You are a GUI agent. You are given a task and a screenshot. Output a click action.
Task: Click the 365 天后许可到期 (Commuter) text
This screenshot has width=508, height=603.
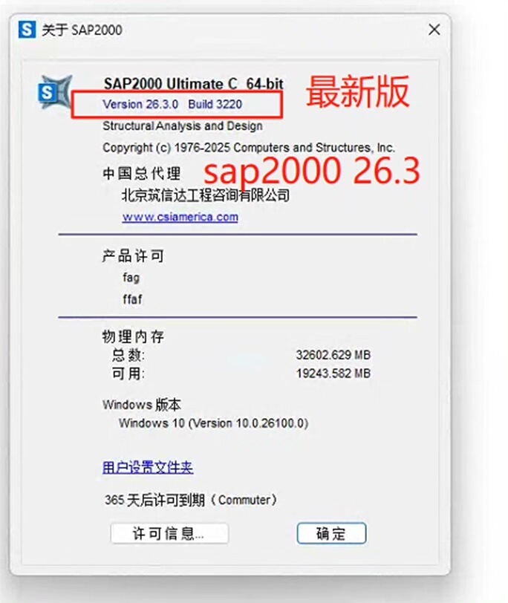pos(191,500)
